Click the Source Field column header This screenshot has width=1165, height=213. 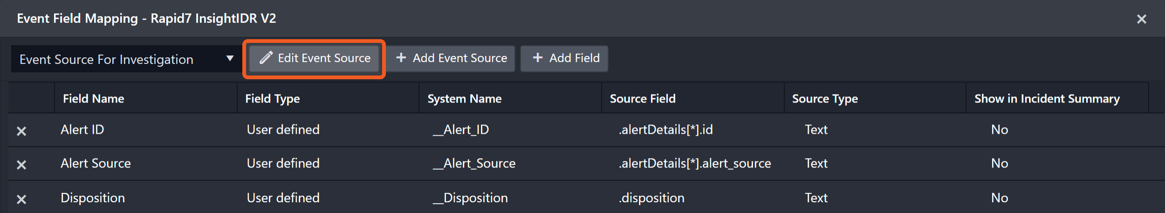(643, 99)
